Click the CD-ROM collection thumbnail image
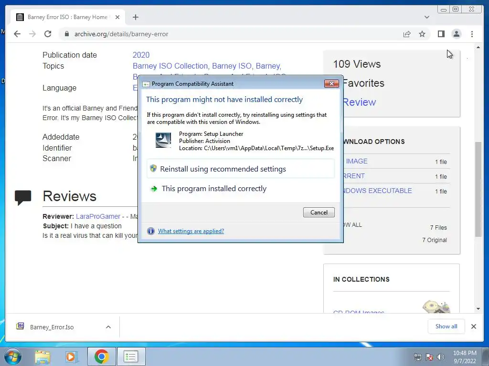Image resolution: width=489 pixels, height=366 pixels. (x=436, y=306)
